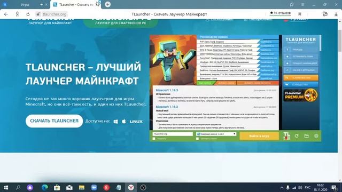Open the browser downloads panel

[x=336, y=14]
